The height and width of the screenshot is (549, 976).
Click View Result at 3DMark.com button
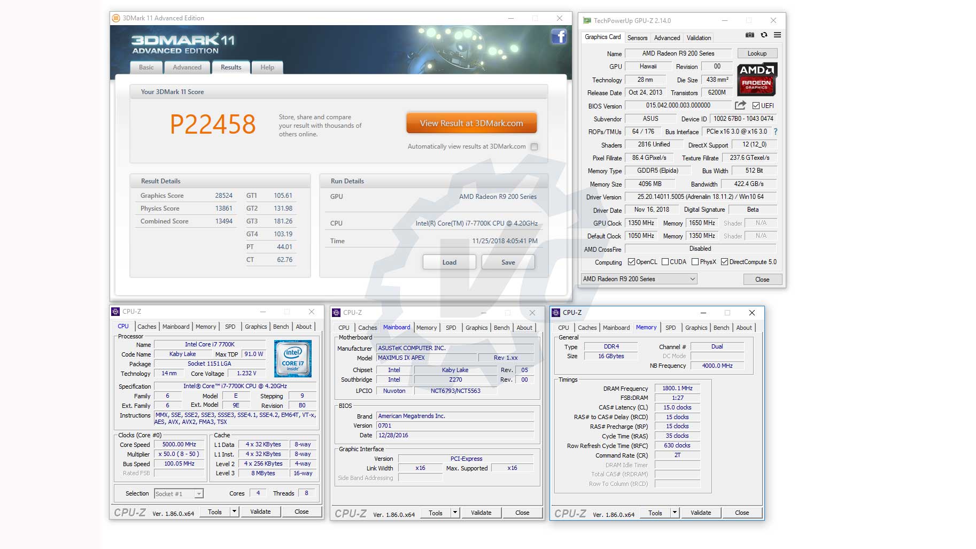[471, 123]
